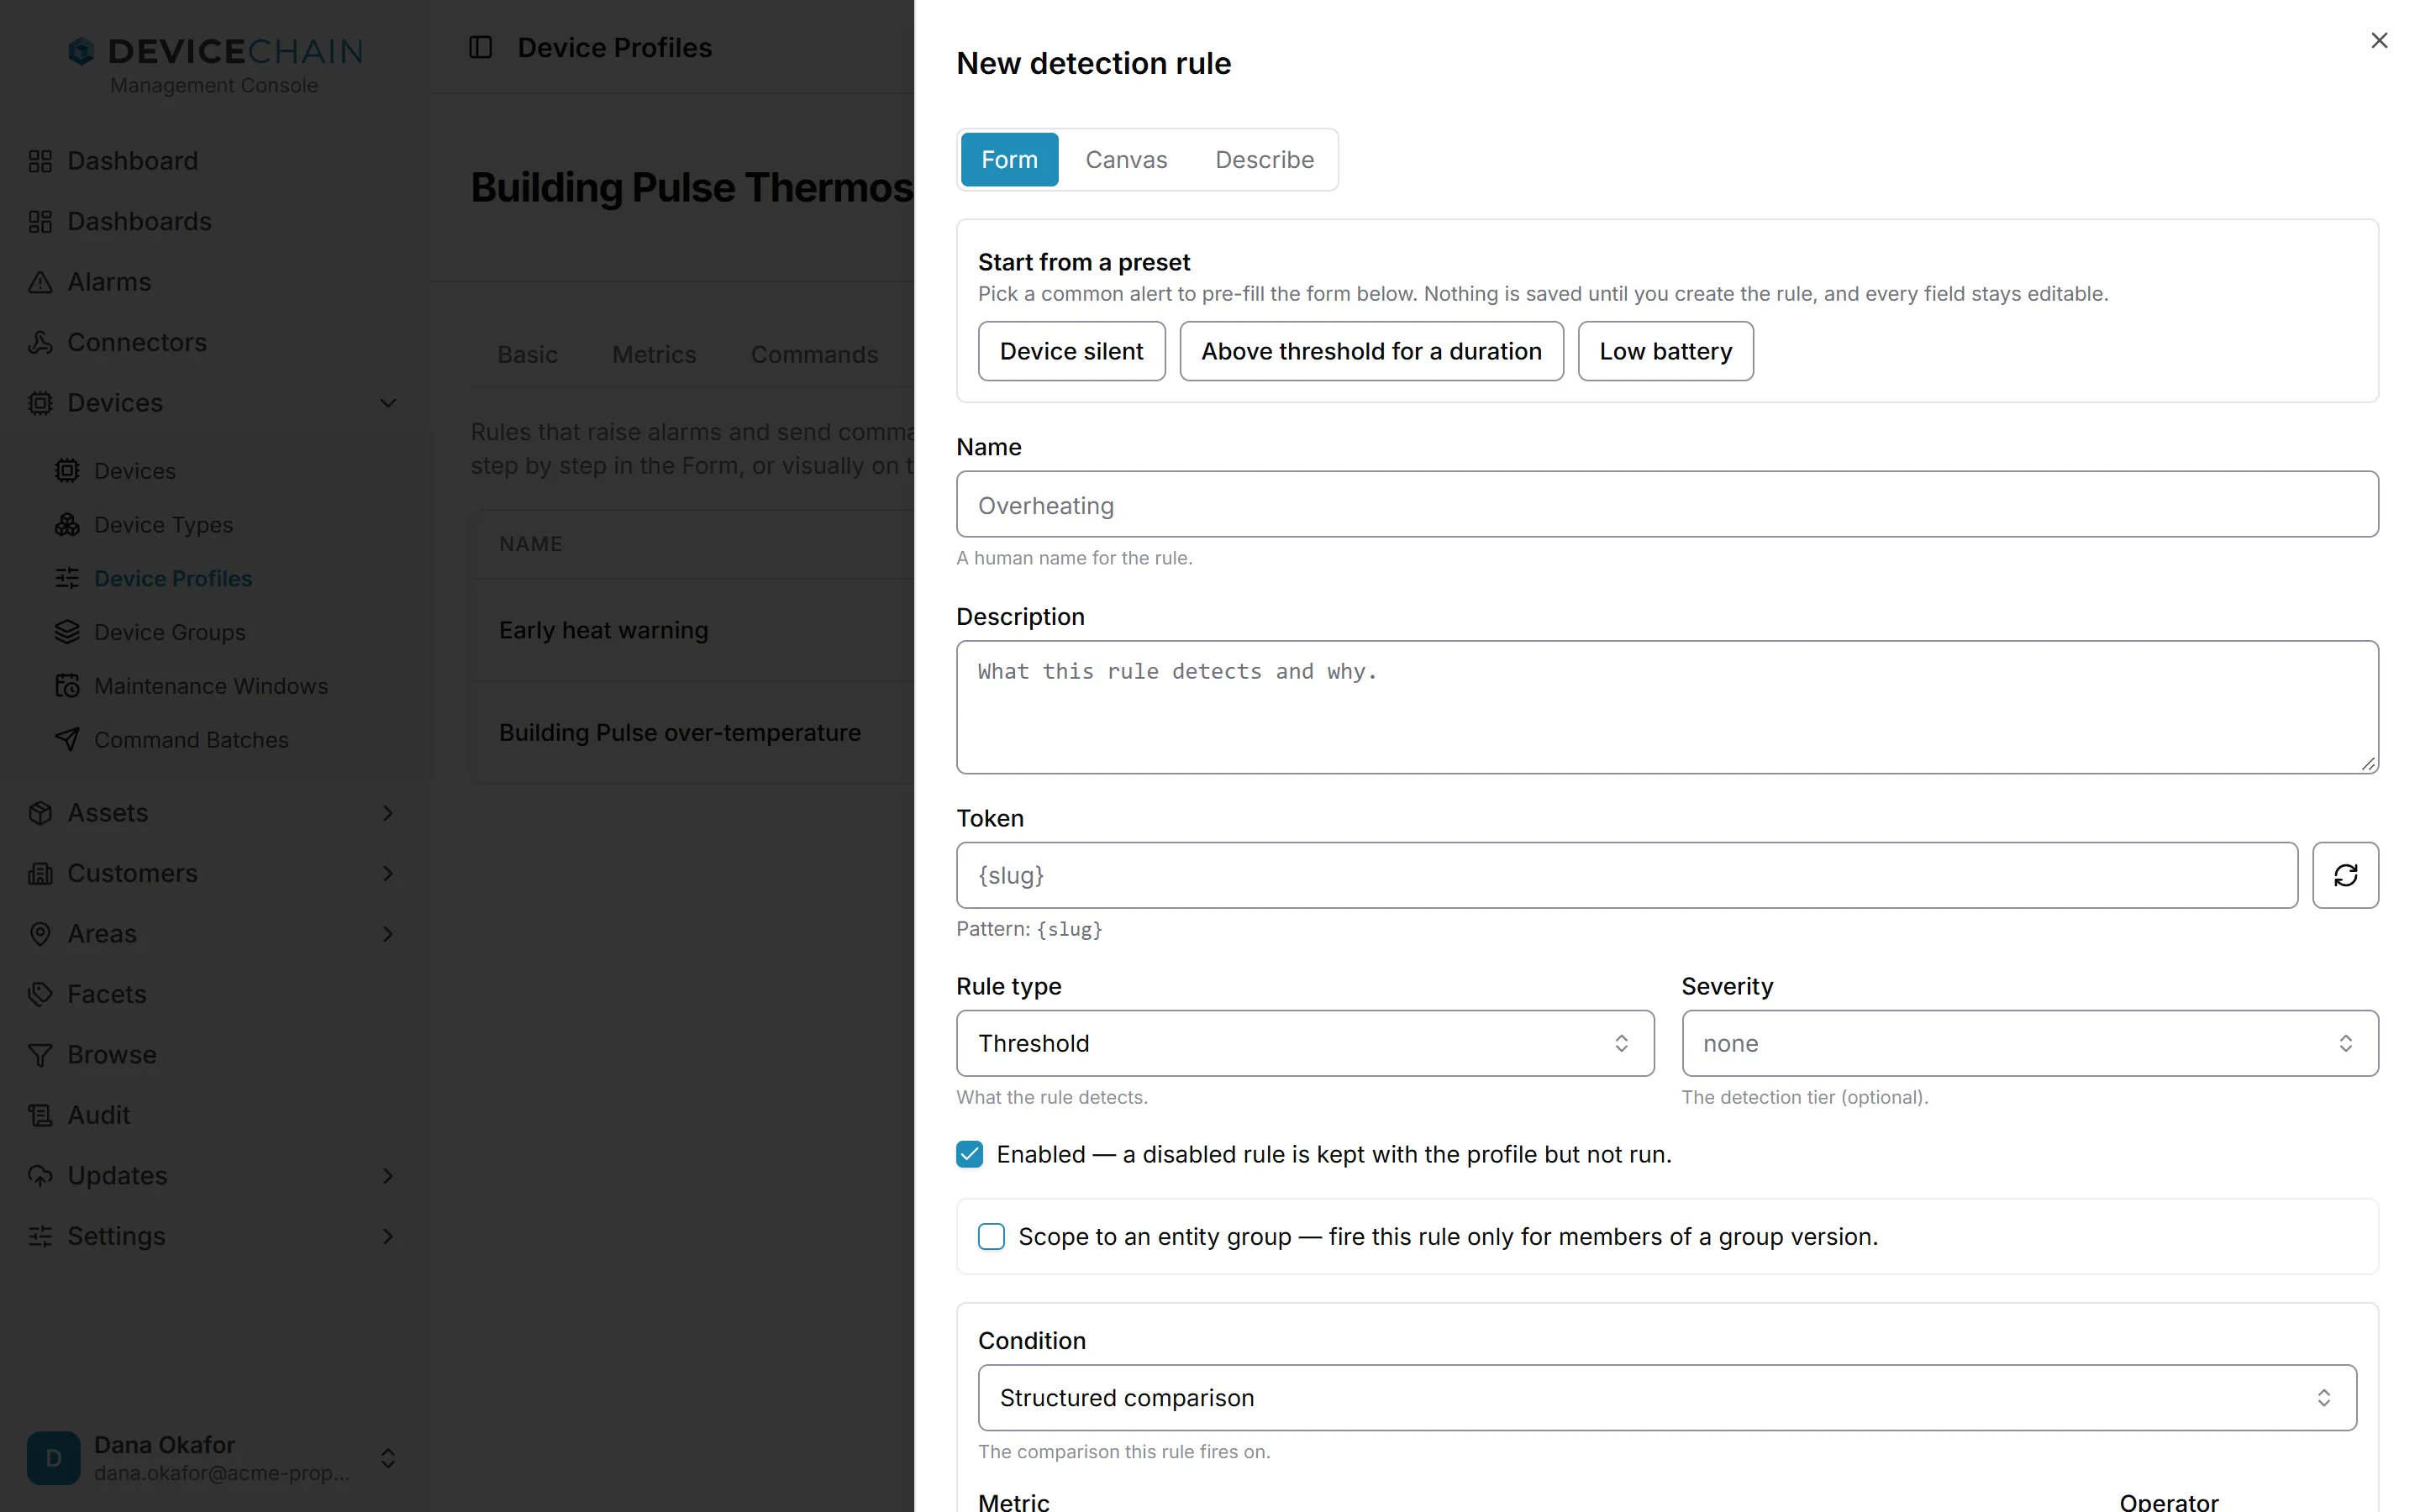Click the Facets tag icon
The image size is (2420, 1512).
(x=40, y=994)
